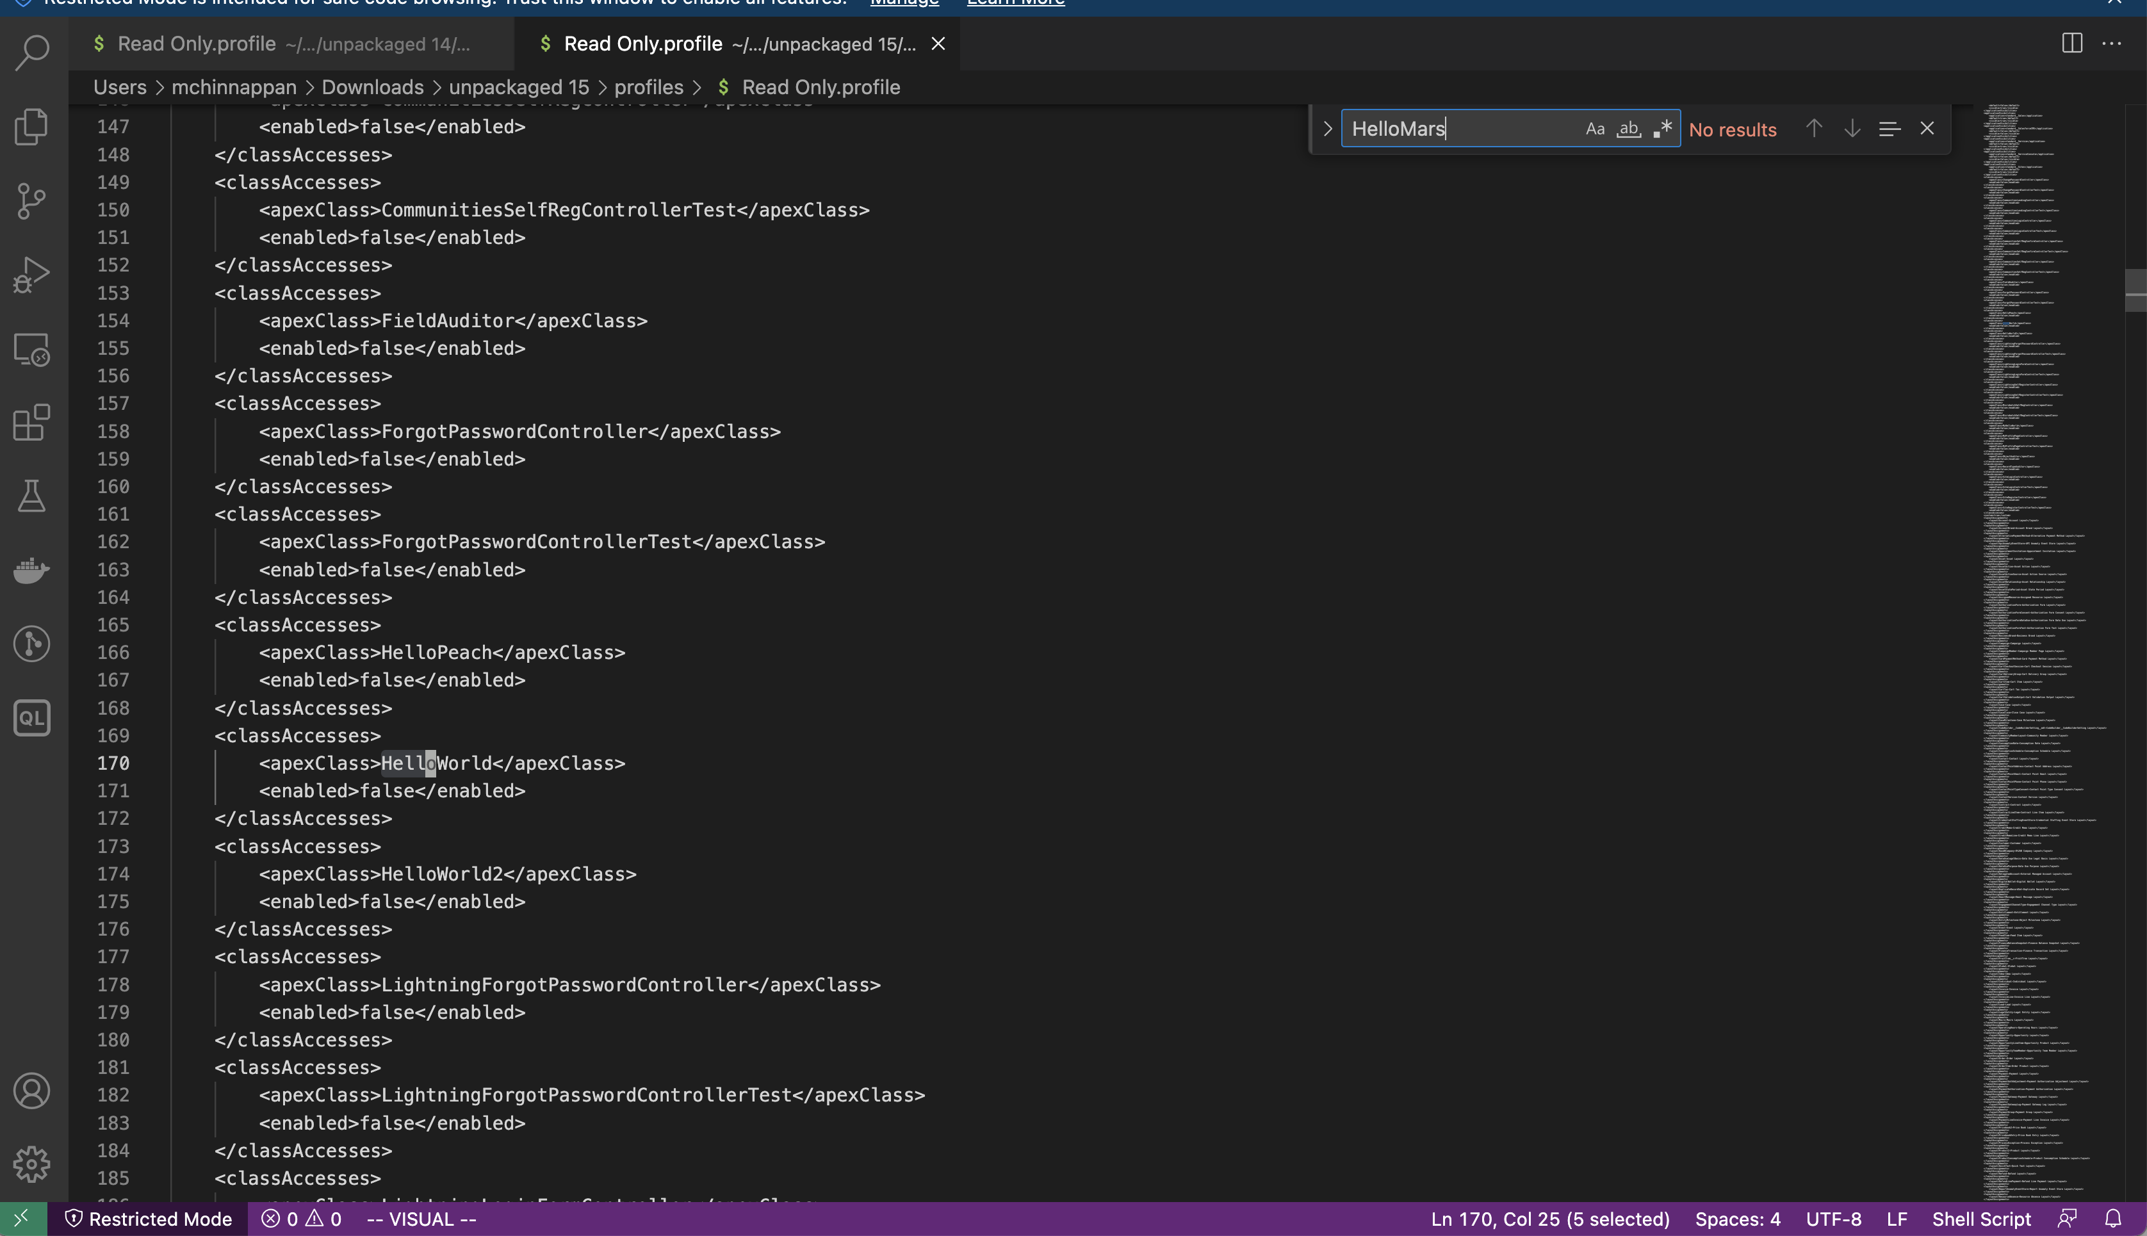Click CommunitiesSelfRegControllerTest text

coord(559,209)
